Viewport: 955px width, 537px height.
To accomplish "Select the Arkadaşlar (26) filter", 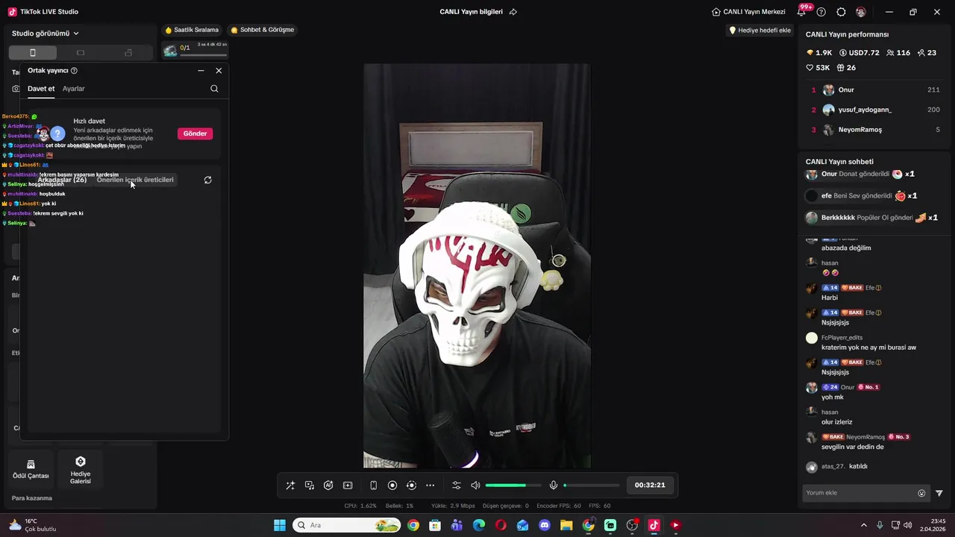I will click(x=62, y=180).
